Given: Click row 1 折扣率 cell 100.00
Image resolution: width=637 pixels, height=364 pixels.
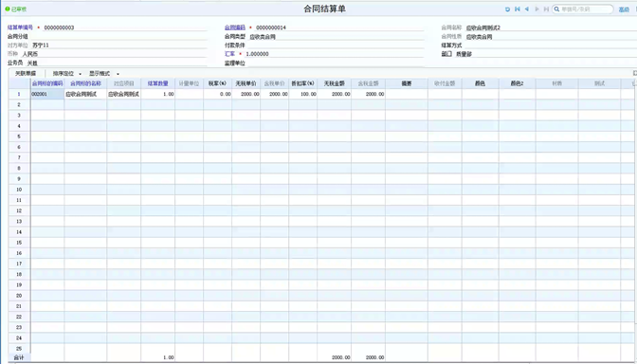Looking at the screenshot, I should coord(302,94).
